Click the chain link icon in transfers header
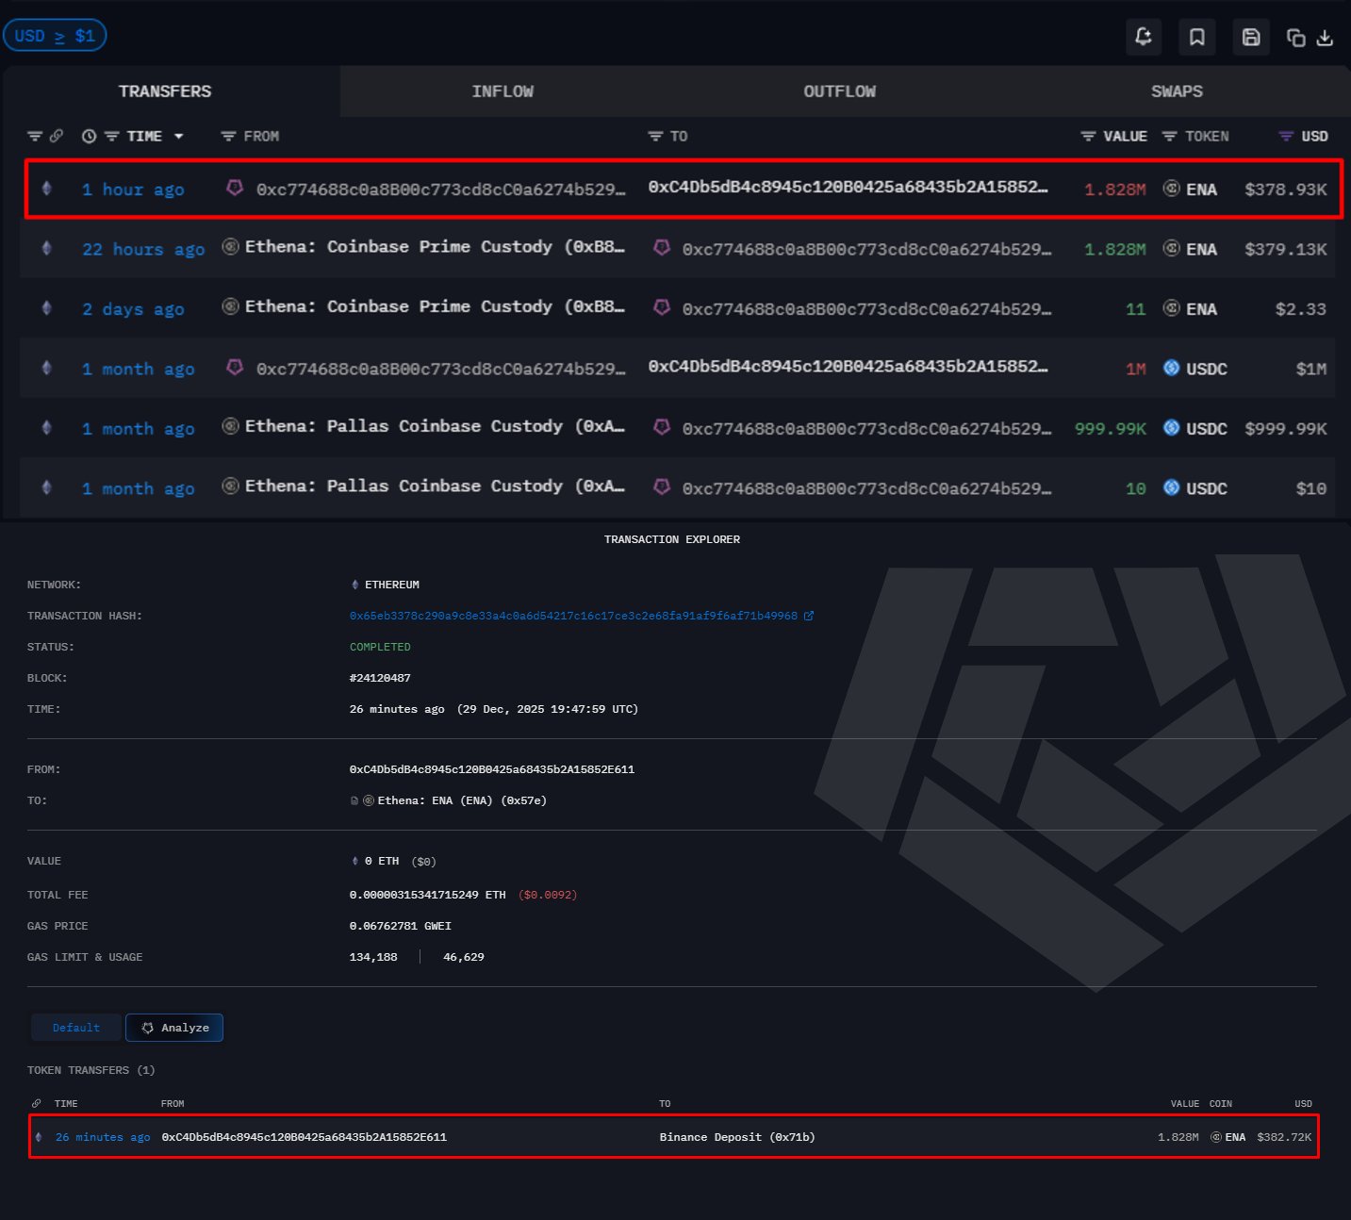 (x=57, y=137)
